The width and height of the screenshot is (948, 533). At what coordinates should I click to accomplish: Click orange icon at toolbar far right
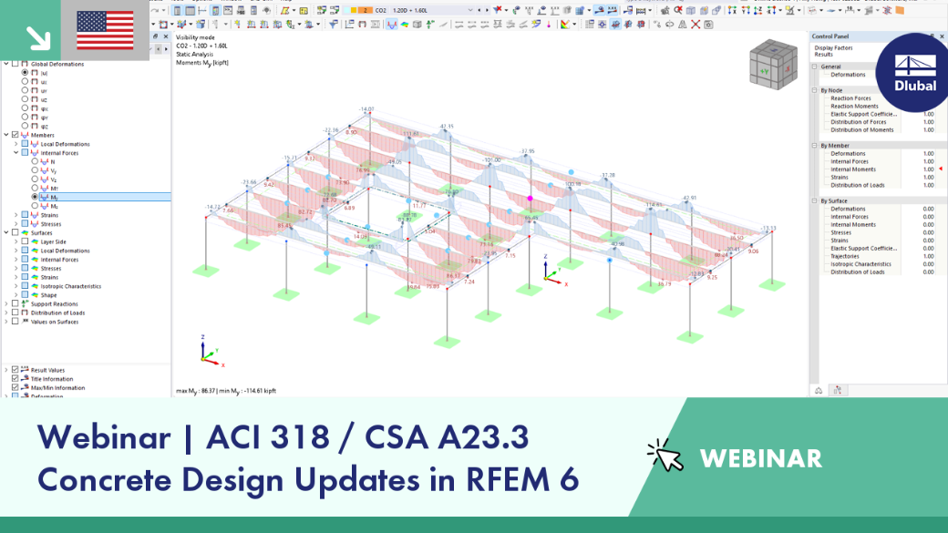coord(900,10)
